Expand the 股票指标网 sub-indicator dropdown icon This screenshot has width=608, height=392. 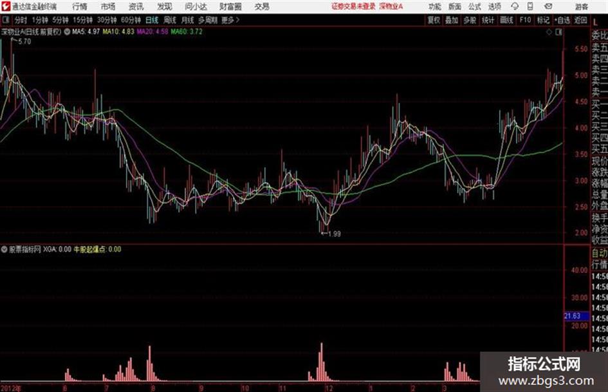click(5, 249)
